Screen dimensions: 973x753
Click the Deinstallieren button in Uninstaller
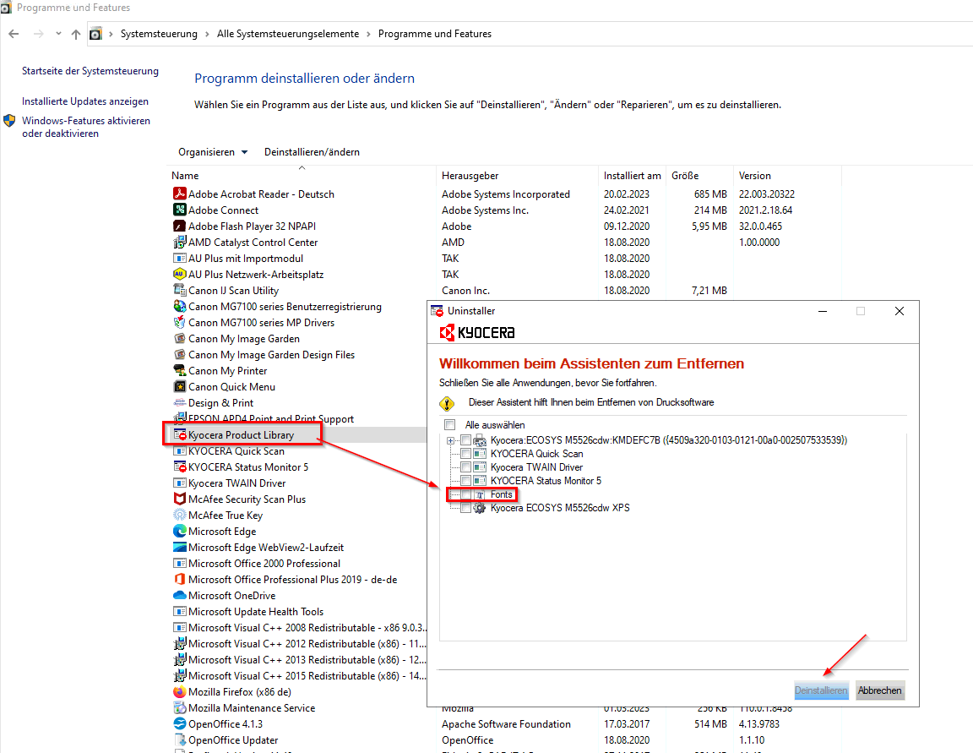pyautogui.click(x=821, y=690)
